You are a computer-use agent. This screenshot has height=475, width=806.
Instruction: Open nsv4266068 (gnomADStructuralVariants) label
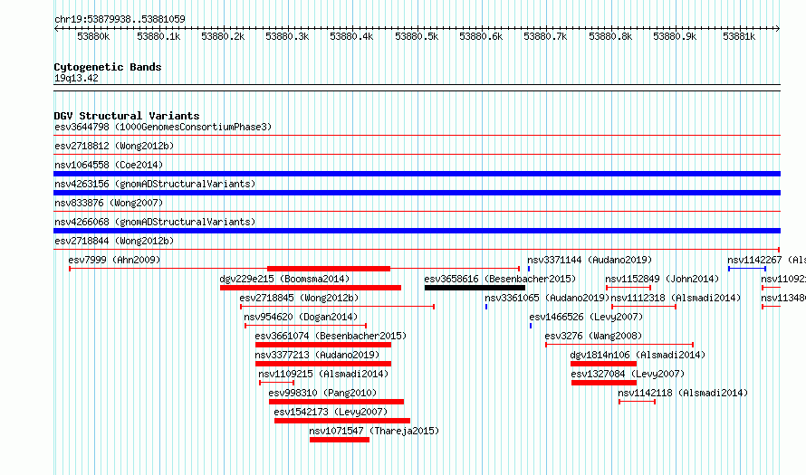(155, 222)
